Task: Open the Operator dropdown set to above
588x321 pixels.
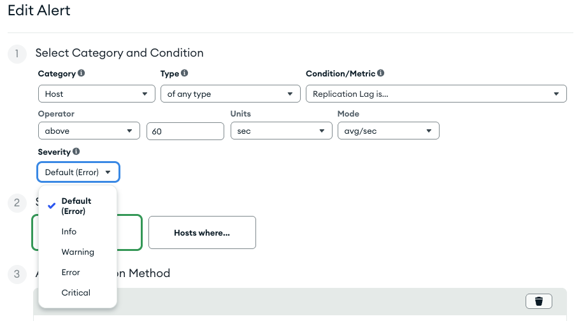Action: pyautogui.click(x=89, y=131)
